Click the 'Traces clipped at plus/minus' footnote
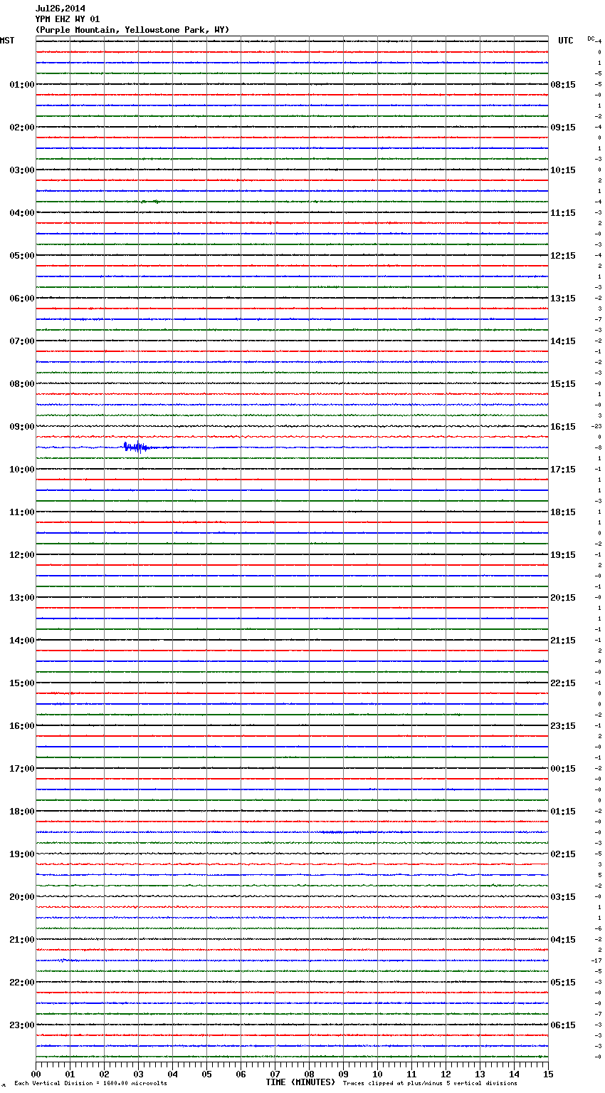Screen dimensions: 605x1093 click(x=430, y=1084)
